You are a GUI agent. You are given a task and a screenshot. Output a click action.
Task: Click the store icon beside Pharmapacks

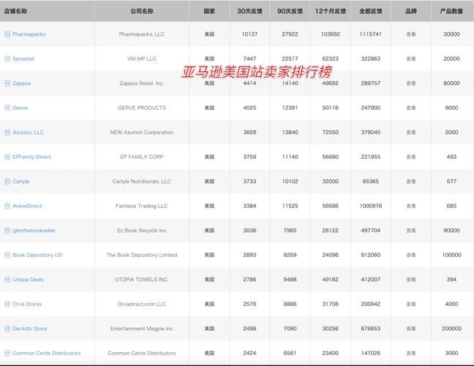pyautogui.click(x=7, y=34)
